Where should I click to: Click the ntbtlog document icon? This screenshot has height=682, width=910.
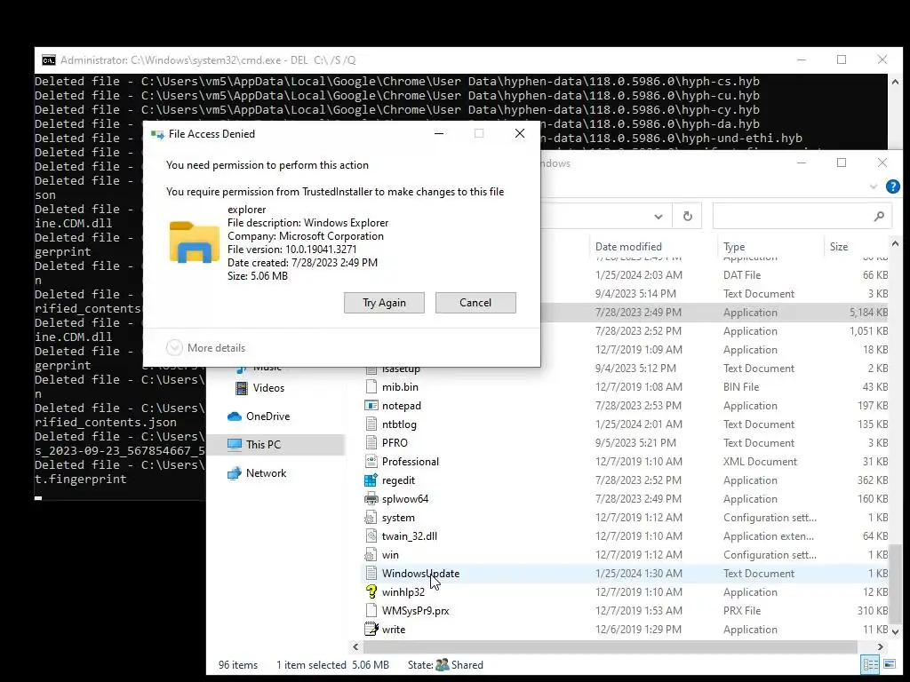point(371,424)
